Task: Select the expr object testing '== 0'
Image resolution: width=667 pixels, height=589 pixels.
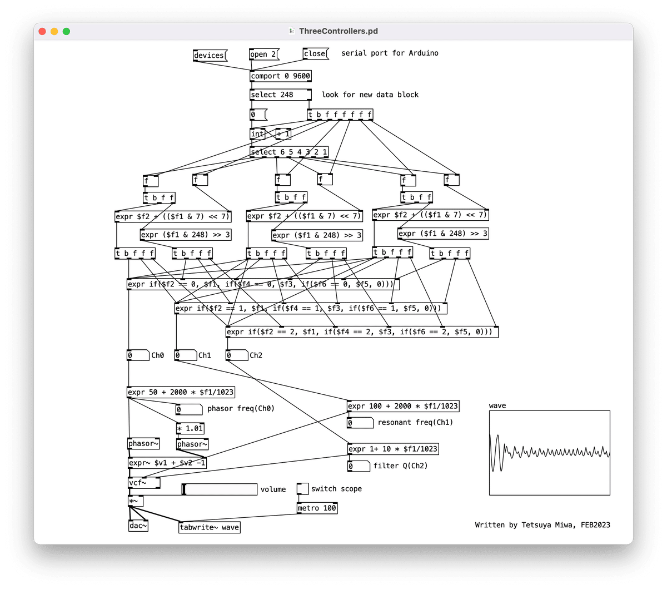Action: coord(263,284)
